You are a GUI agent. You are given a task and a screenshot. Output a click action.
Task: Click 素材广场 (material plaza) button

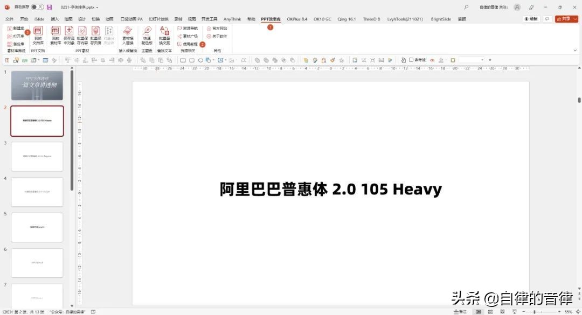(188, 37)
